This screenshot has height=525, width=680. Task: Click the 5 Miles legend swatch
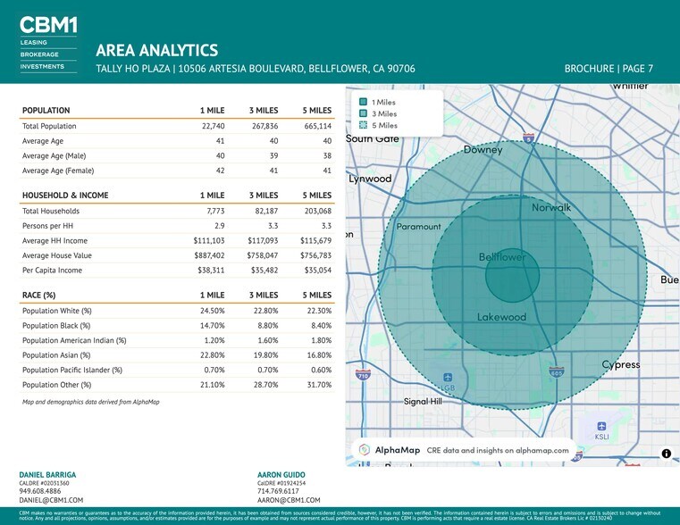[363, 125]
